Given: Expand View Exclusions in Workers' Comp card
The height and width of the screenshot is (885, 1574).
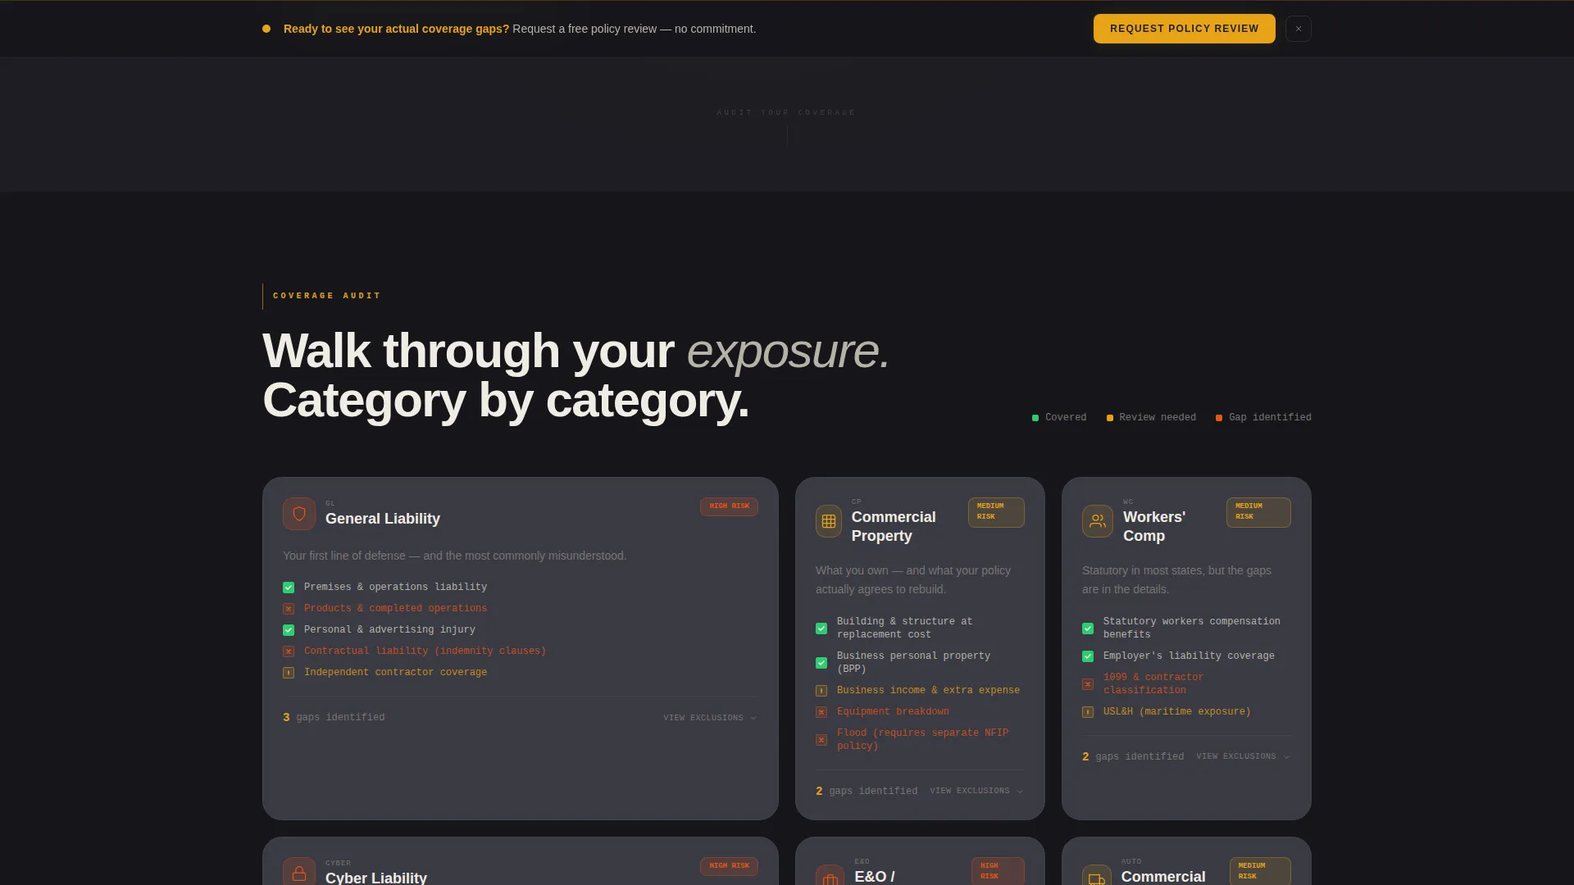Looking at the screenshot, I should tap(1243, 756).
